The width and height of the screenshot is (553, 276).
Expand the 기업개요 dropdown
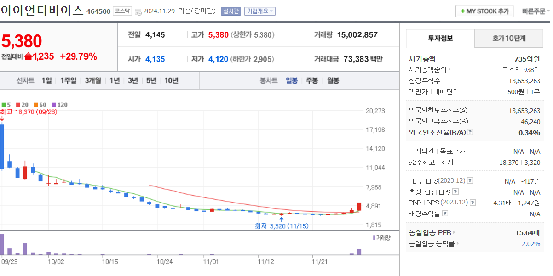pos(260,11)
